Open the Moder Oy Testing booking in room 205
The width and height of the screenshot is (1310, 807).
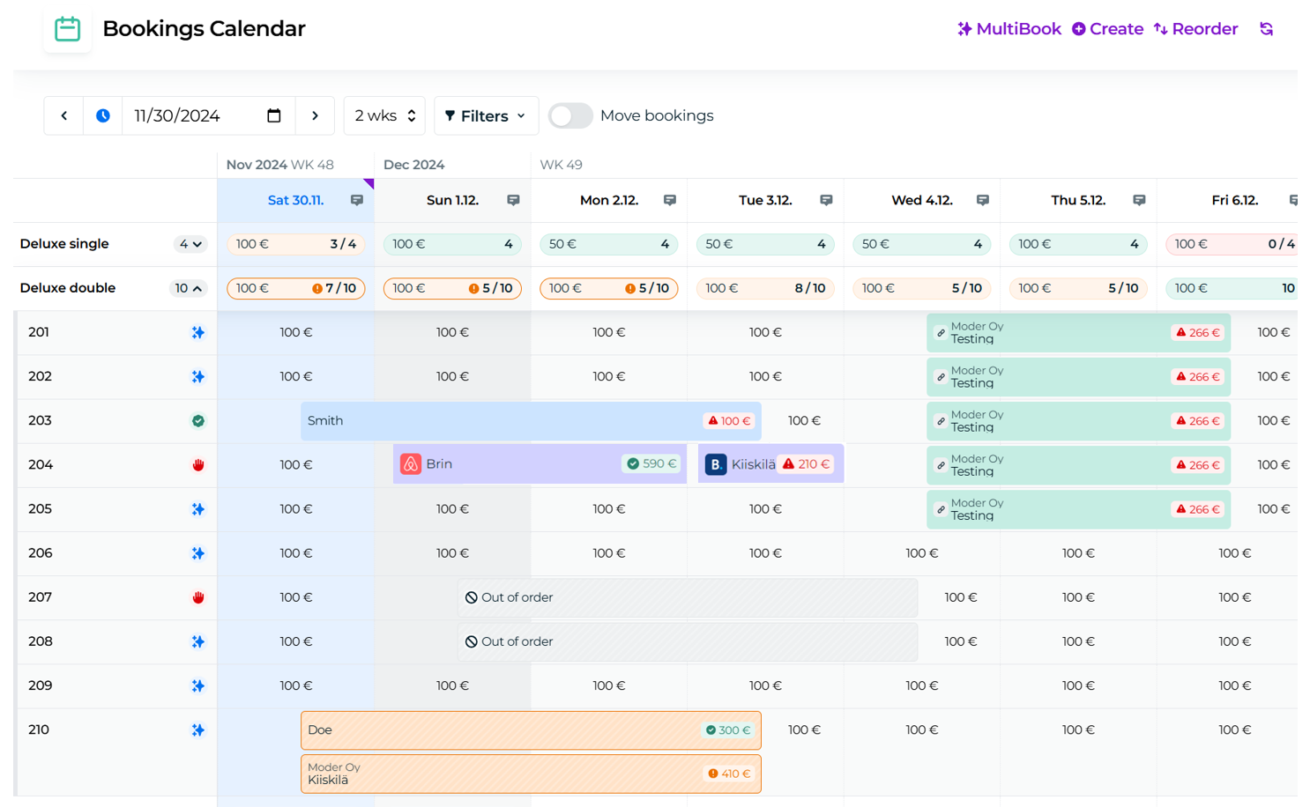click(x=1078, y=509)
